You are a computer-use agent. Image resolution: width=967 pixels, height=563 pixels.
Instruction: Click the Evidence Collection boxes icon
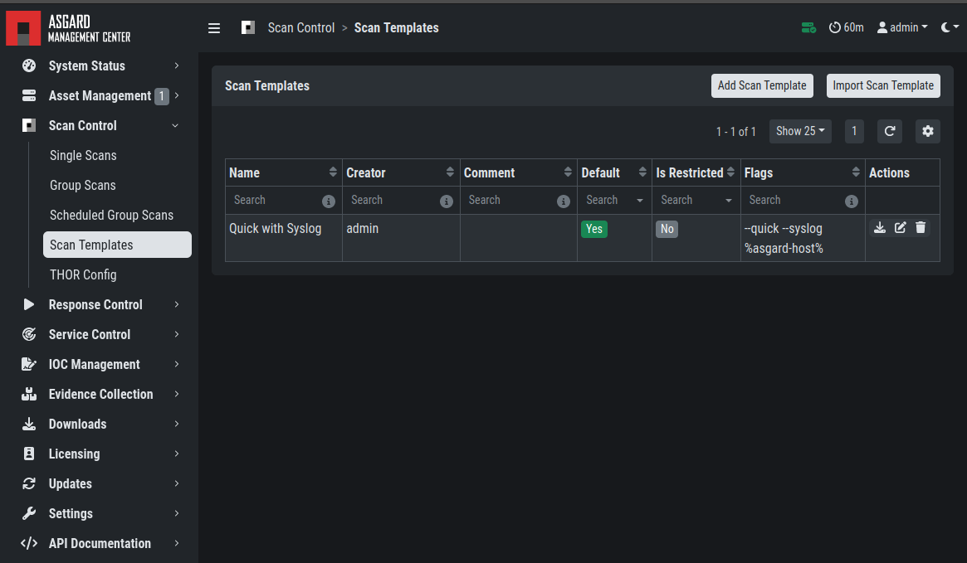coord(29,394)
